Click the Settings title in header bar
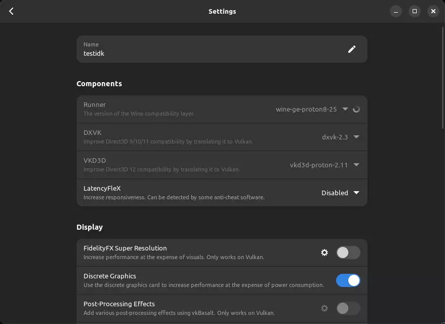Image resolution: width=445 pixels, height=324 pixels. coord(222,11)
